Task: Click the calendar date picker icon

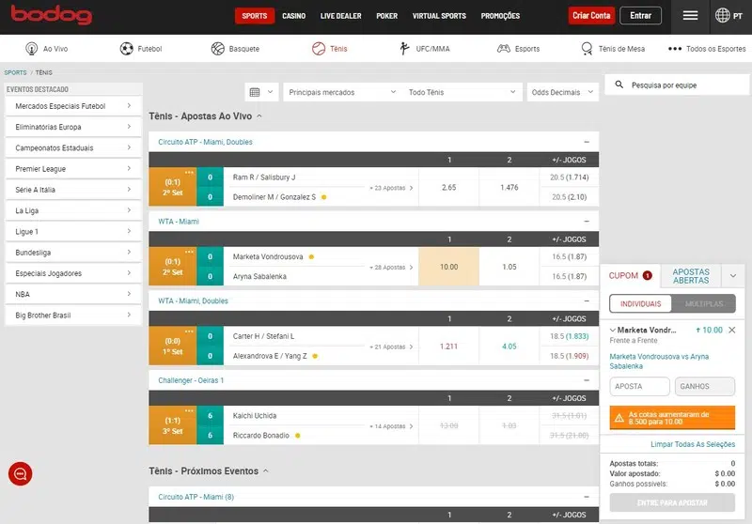Action: coord(254,92)
